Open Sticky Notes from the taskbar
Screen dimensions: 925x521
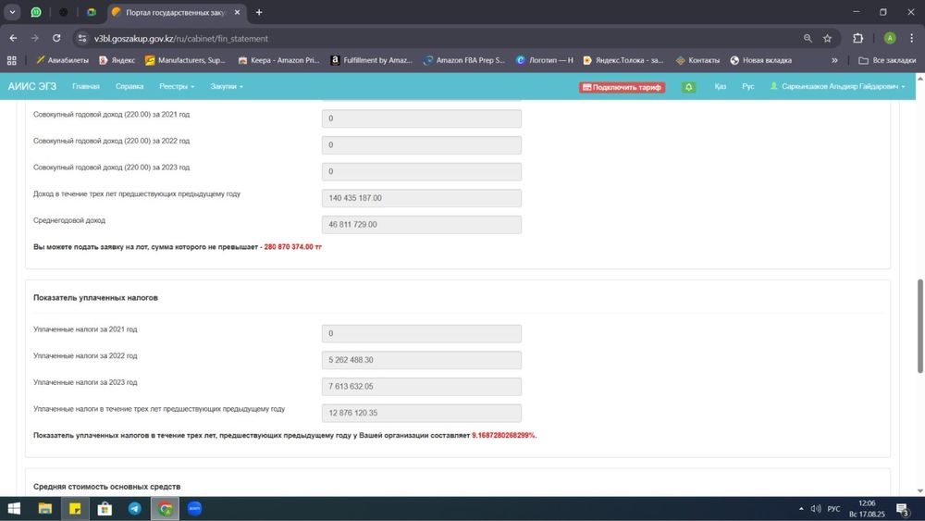pyautogui.click(x=75, y=509)
